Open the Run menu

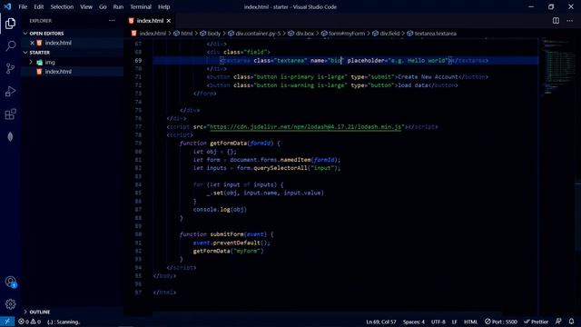click(x=118, y=6)
